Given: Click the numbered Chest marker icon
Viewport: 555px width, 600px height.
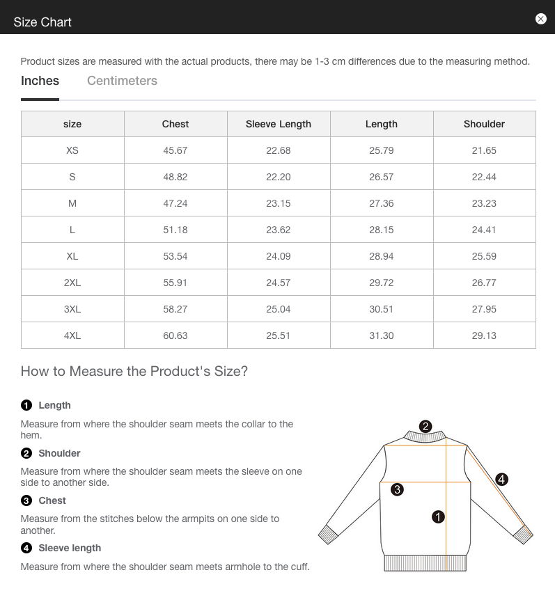Looking at the screenshot, I should pyautogui.click(x=26, y=500).
